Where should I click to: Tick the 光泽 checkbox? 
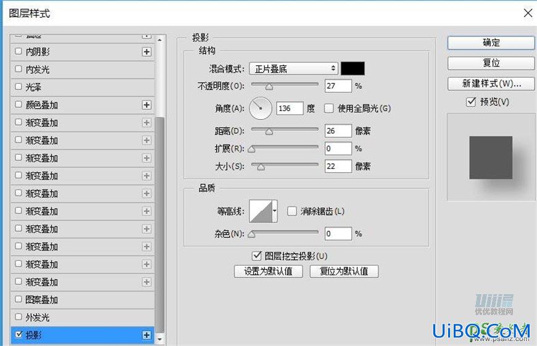[x=19, y=87]
